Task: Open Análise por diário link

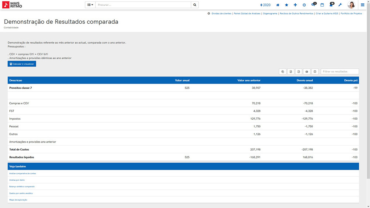Action: coord(17,180)
